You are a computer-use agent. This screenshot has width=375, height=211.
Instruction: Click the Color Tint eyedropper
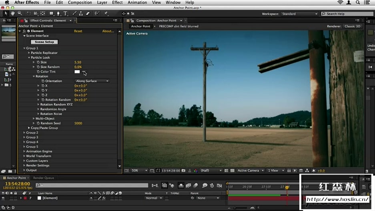click(84, 72)
